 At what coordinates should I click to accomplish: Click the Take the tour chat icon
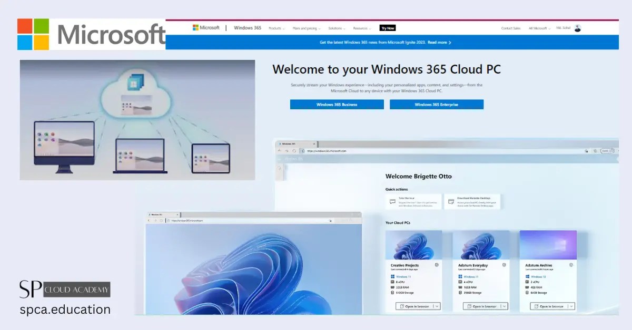[x=392, y=201]
